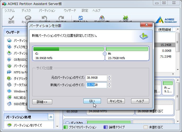Open the ウィザード menu

click(70, 11)
